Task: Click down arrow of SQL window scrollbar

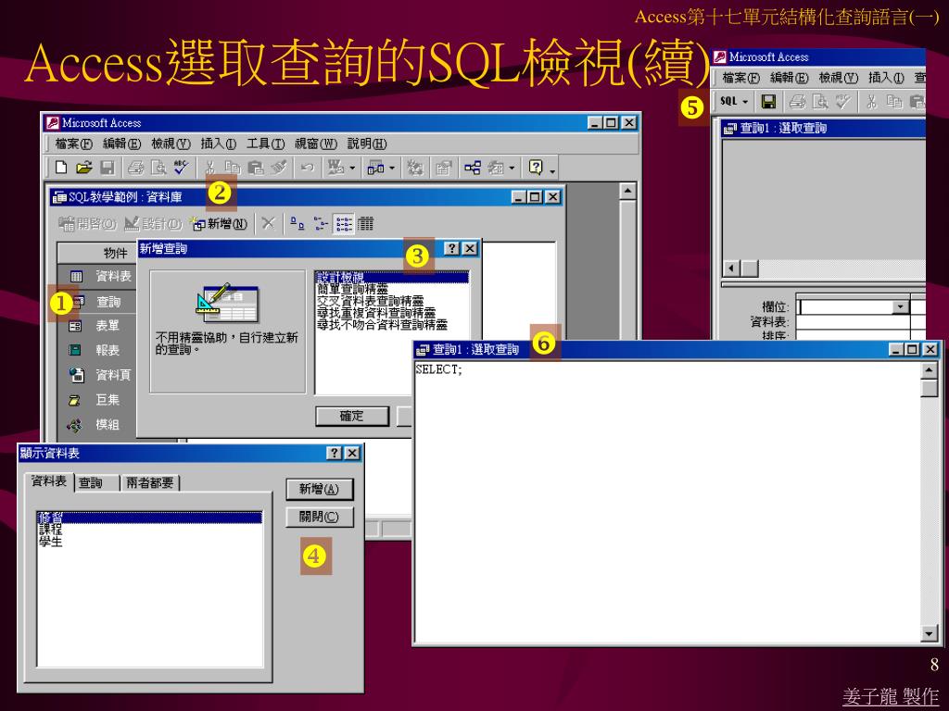Action: (x=929, y=633)
